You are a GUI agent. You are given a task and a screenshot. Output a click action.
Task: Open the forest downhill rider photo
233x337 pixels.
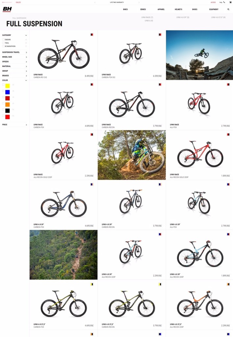pyautogui.click(x=132, y=155)
